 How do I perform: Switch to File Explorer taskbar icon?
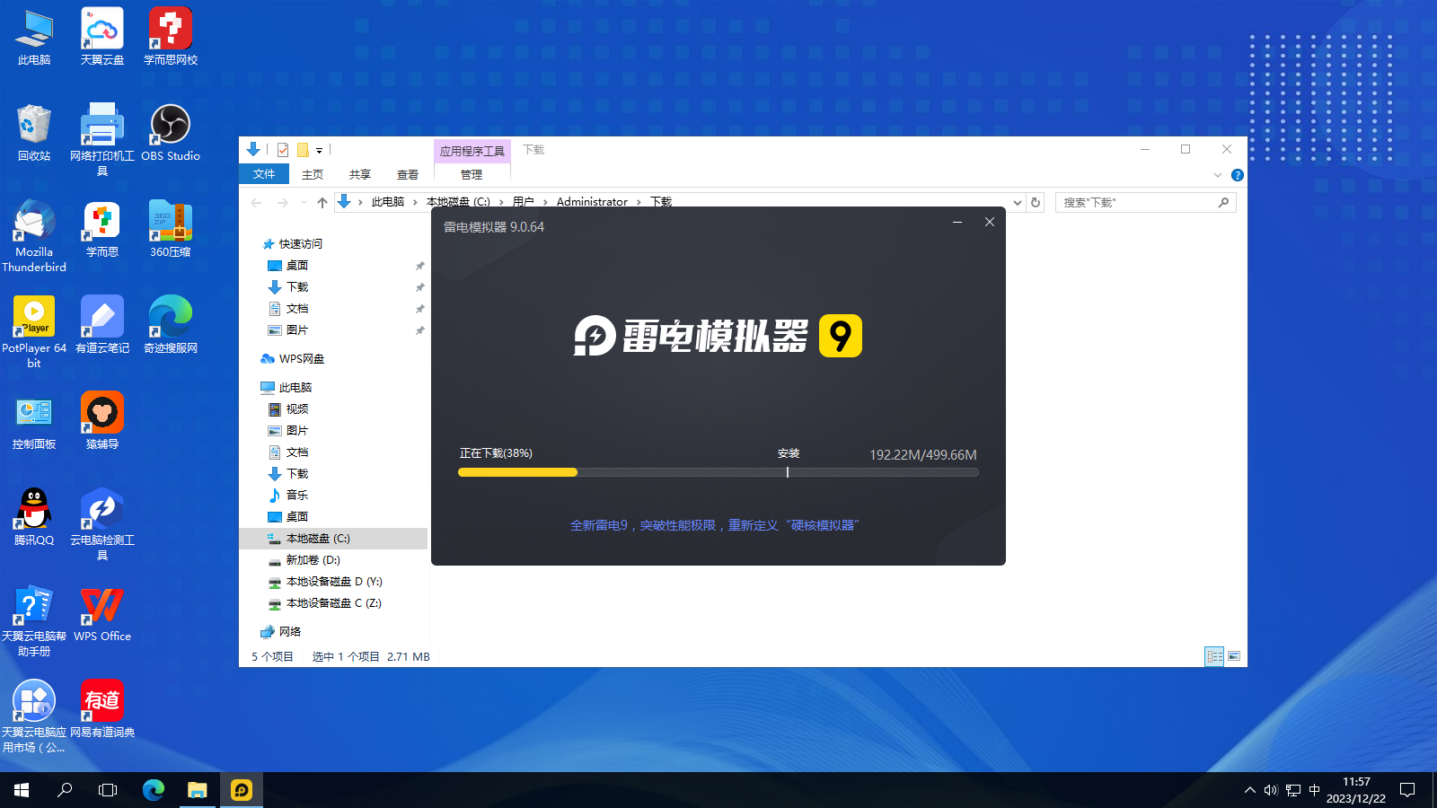(x=198, y=790)
